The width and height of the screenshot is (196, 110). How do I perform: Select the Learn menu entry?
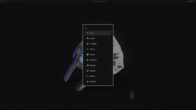[x=98, y=38]
